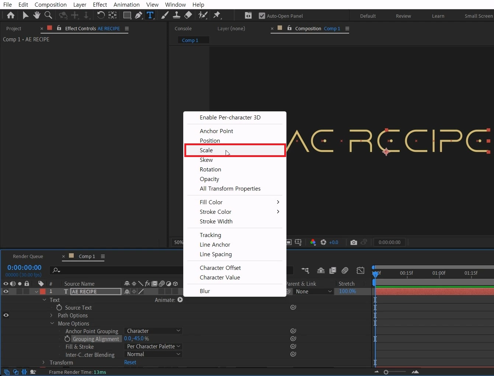
Task: Switch to the Render Queue tab
Action: coord(28,256)
